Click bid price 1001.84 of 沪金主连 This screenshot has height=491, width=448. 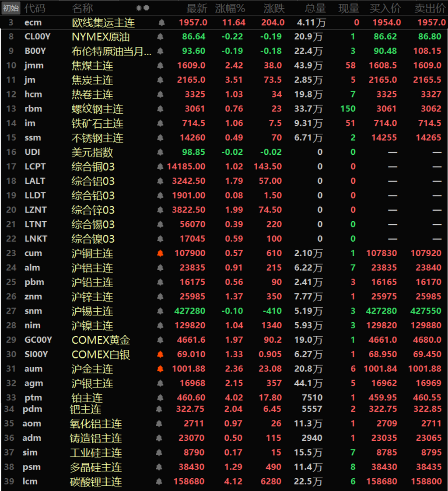(380, 369)
